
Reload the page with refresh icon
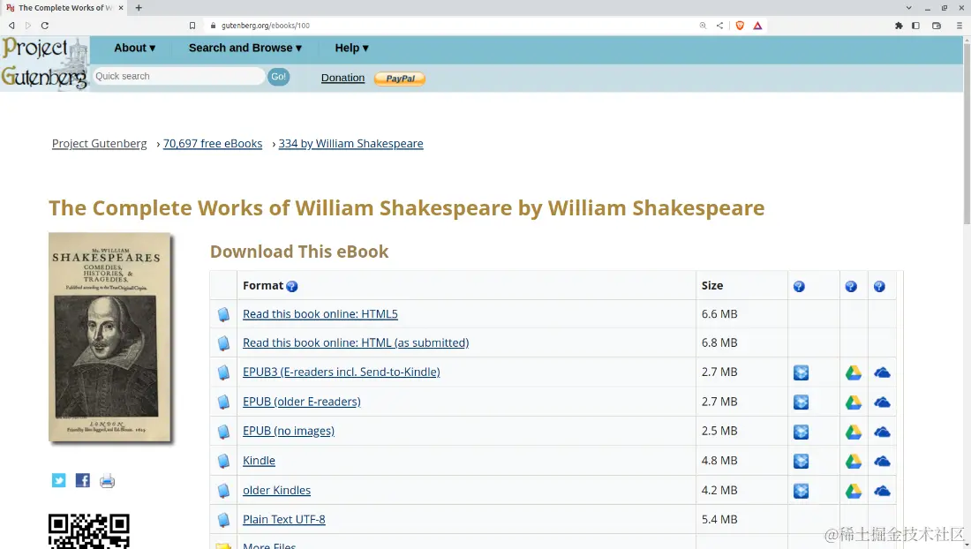pyautogui.click(x=45, y=26)
